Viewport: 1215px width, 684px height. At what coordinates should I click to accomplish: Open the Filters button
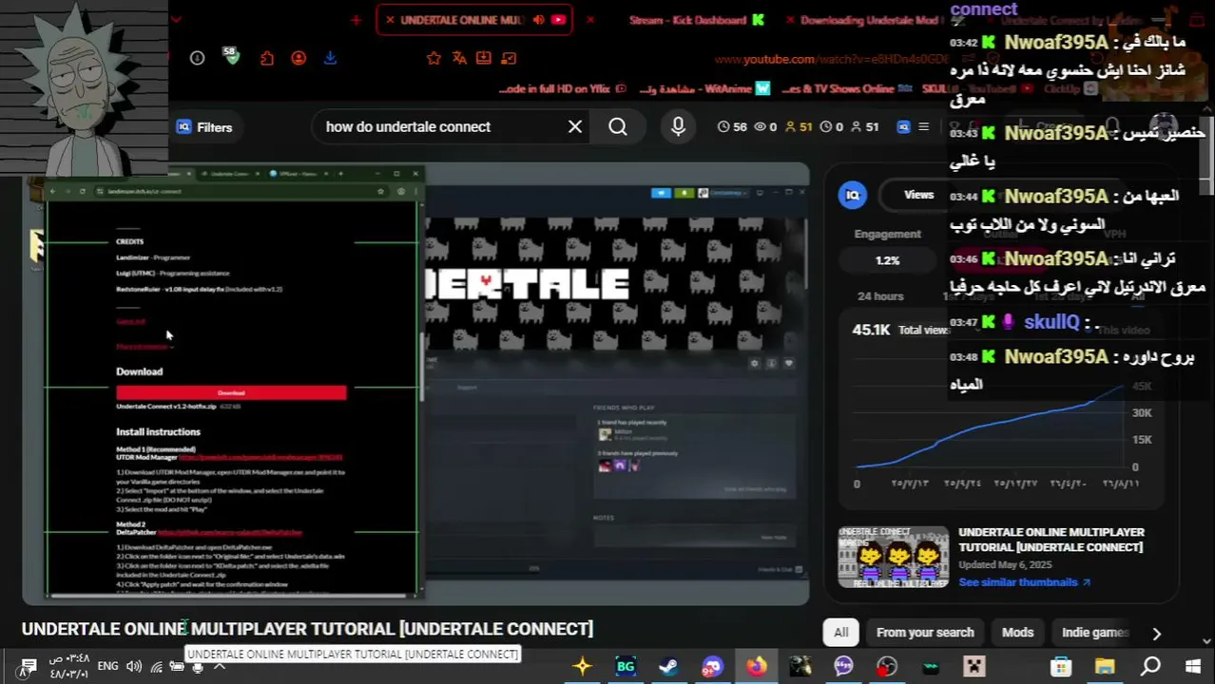(204, 127)
